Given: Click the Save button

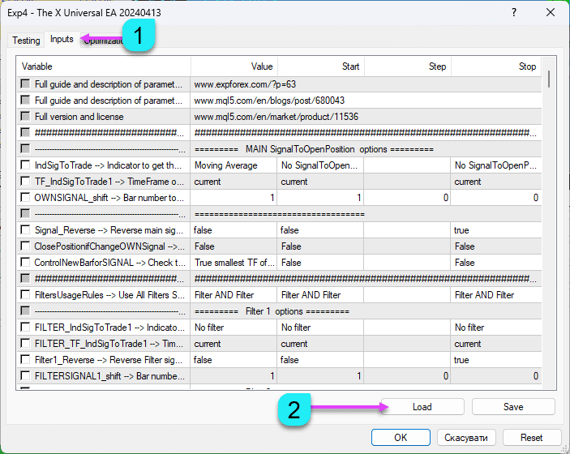Looking at the screenshot, I should point(513,407).
